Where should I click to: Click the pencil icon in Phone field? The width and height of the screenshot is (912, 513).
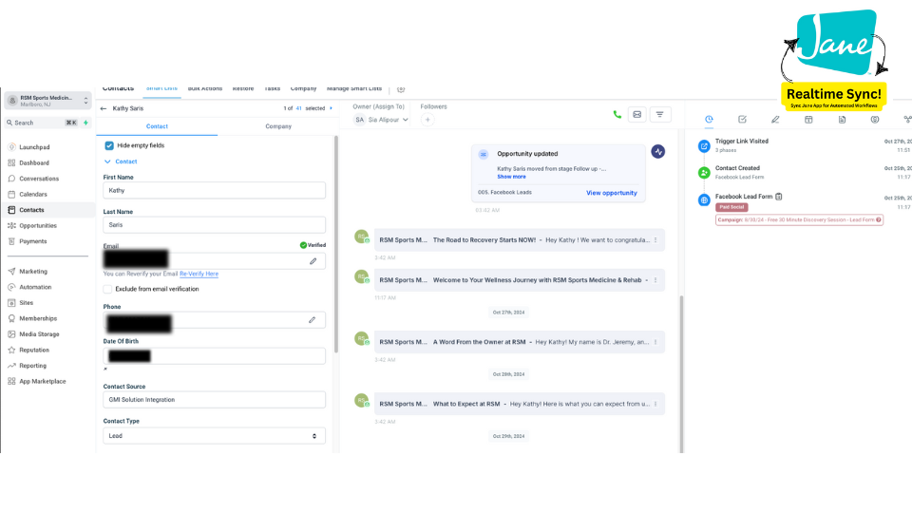313,320
